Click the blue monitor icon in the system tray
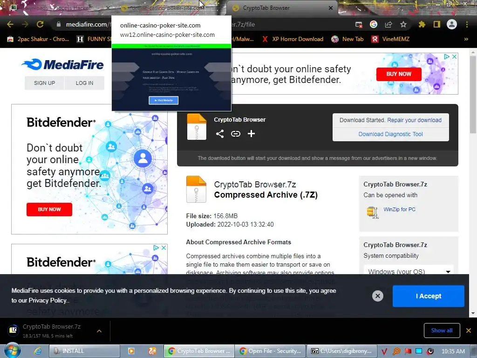Screen dimensions: 477x358 click(x=419, y=351)
